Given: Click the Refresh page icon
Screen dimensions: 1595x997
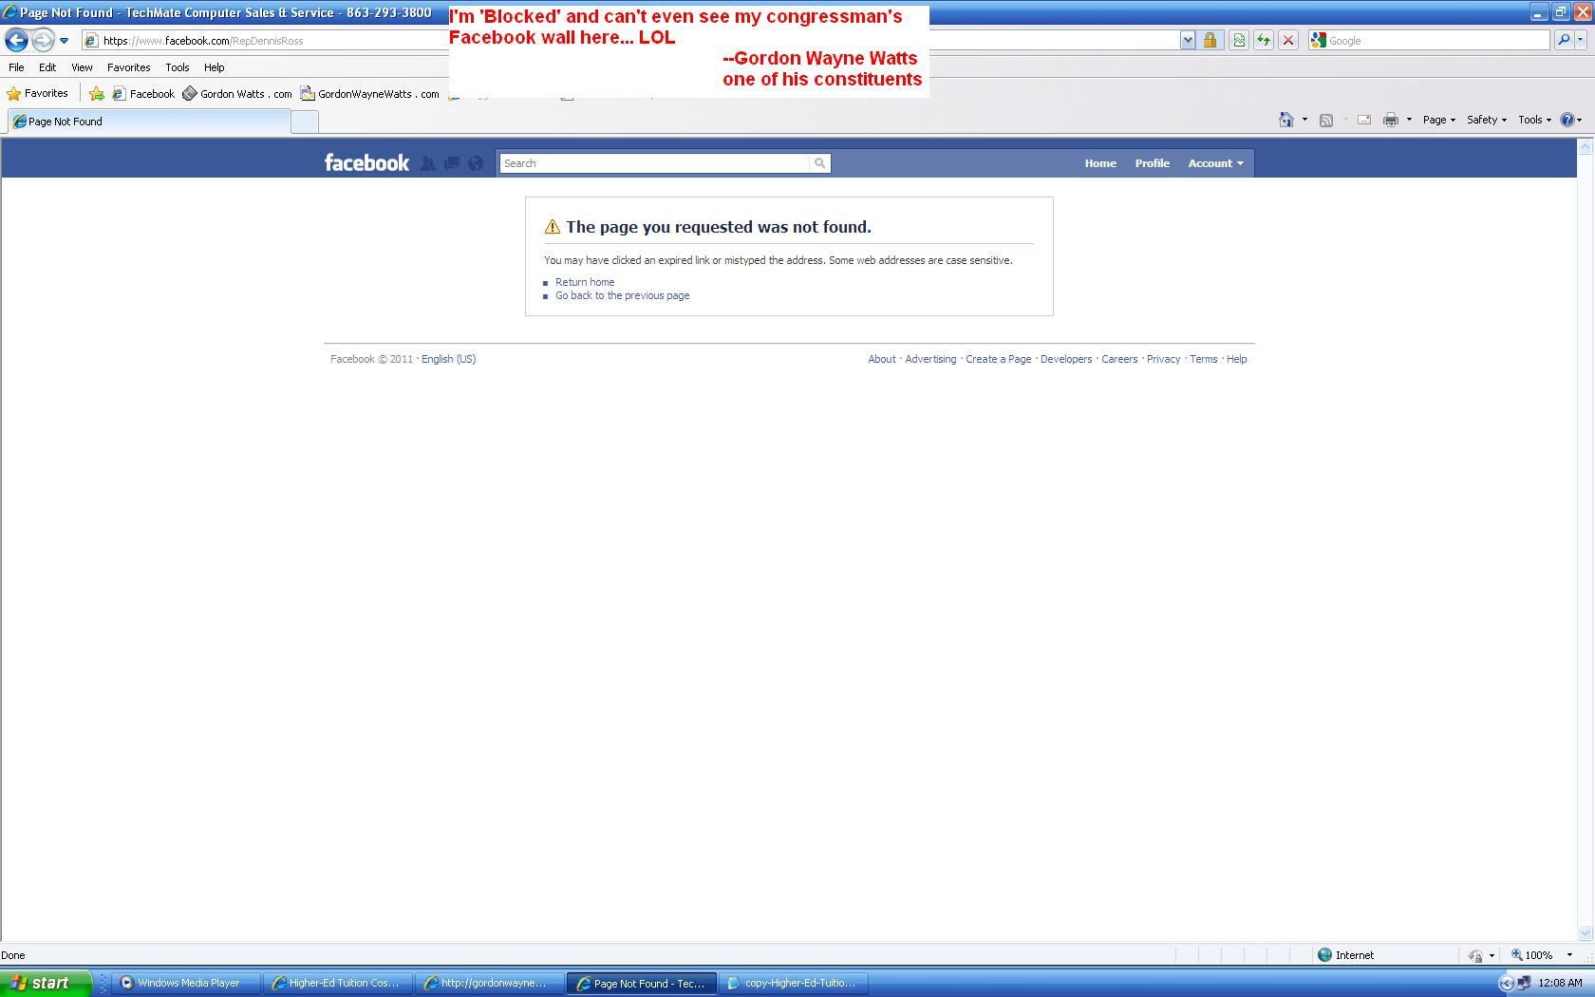Looking at the screenshot, I should [x=1263, y=40].
